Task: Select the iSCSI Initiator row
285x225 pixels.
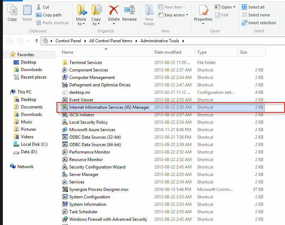Action: click(163, 115)
